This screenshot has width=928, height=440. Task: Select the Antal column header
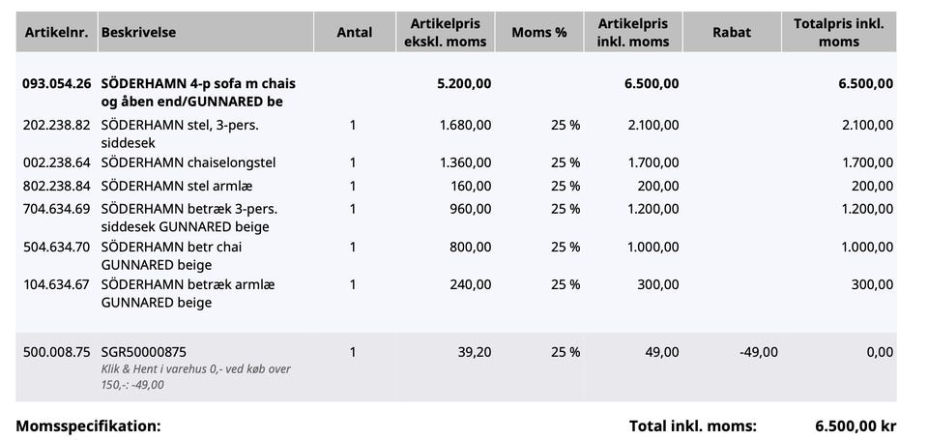(355, 32)
